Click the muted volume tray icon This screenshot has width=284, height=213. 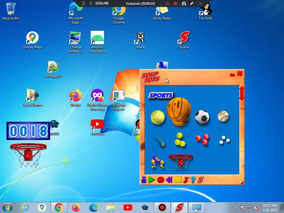[256, 208]
